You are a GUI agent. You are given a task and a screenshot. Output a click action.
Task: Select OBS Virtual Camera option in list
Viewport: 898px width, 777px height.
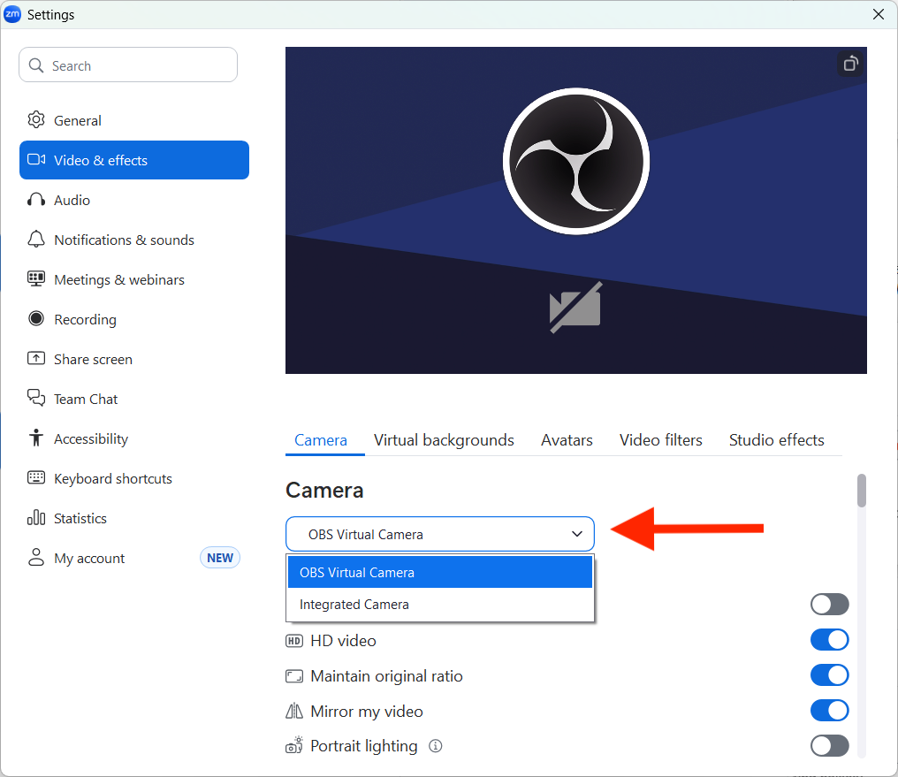440,572
